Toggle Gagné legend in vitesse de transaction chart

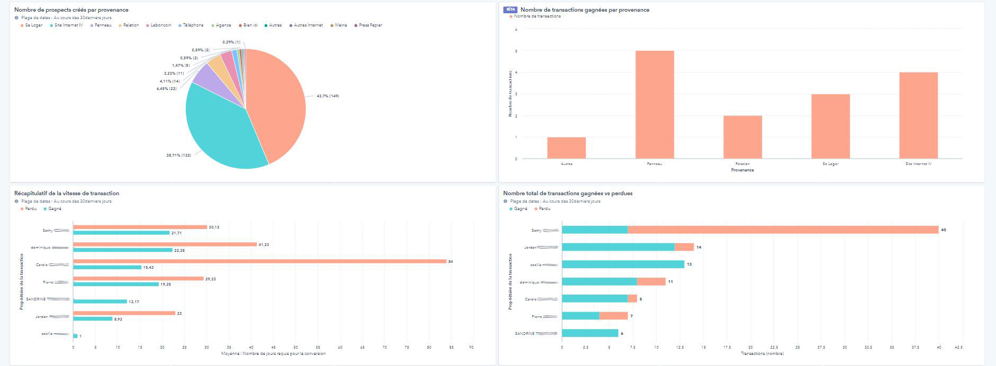click(52, 208)
